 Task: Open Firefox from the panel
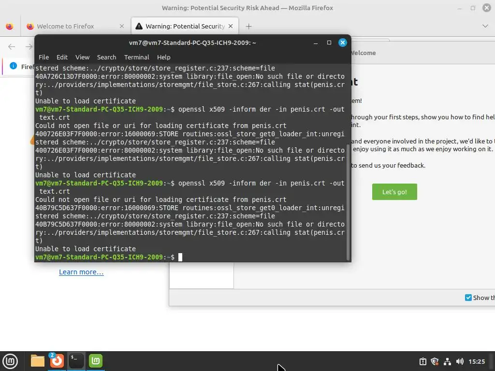pyautogui.click(x=57, y=361)
